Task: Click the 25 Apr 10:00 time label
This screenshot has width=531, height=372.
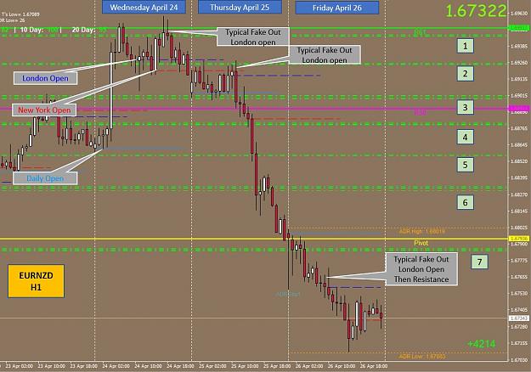Action: point(245,366)
